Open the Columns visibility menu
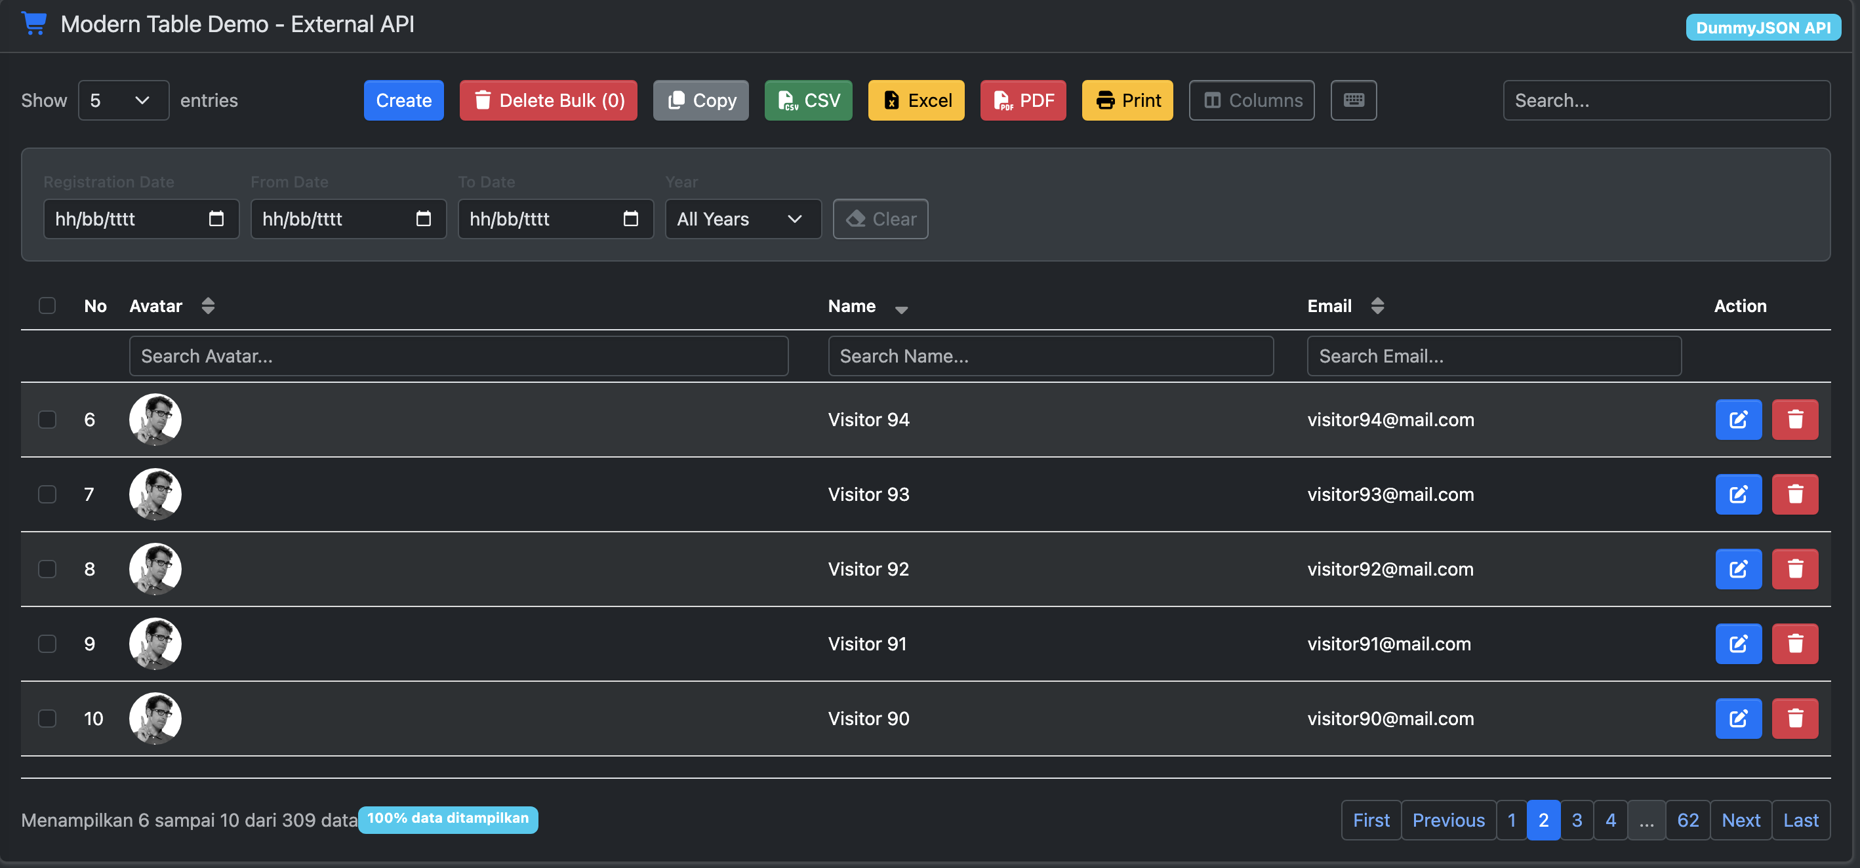1860x868 pixels. pyautogui.click(x=1251, y=100)
